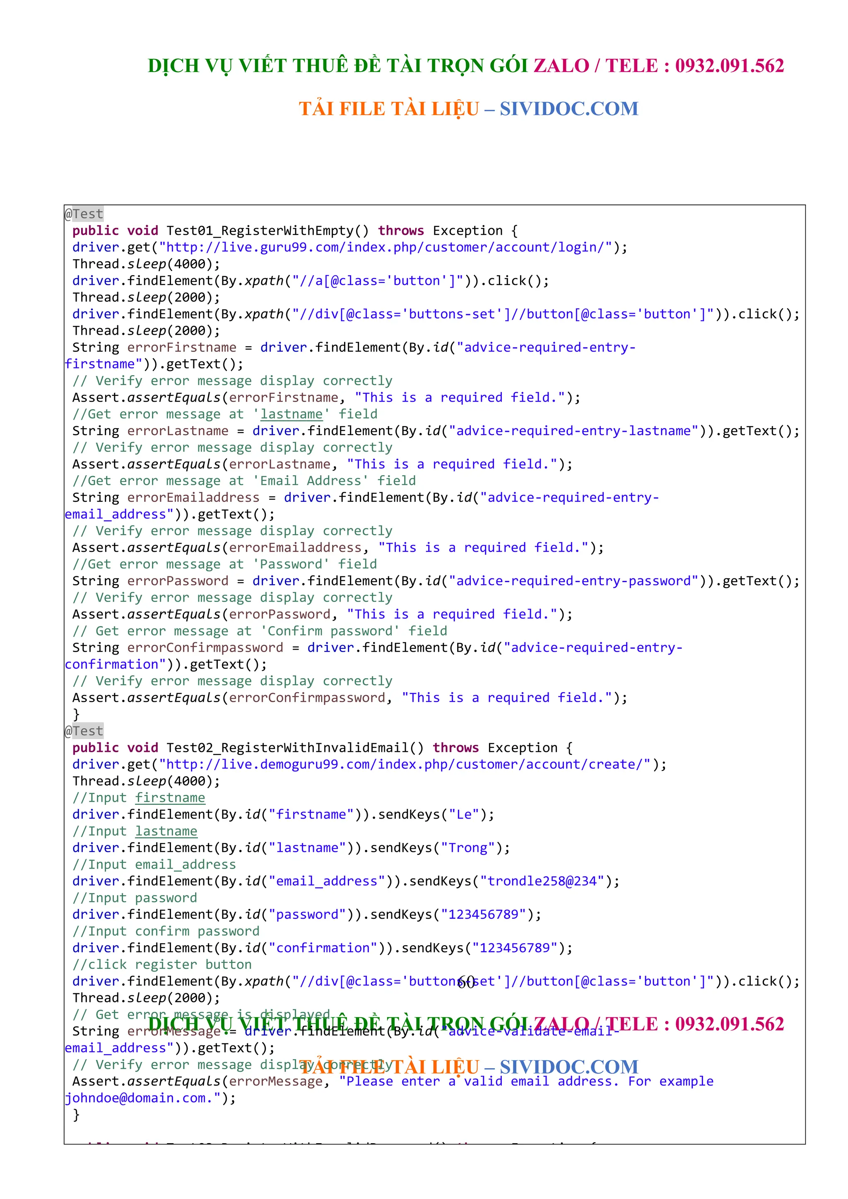Click the errorFirstname variable declaration

tap(181, 347)
